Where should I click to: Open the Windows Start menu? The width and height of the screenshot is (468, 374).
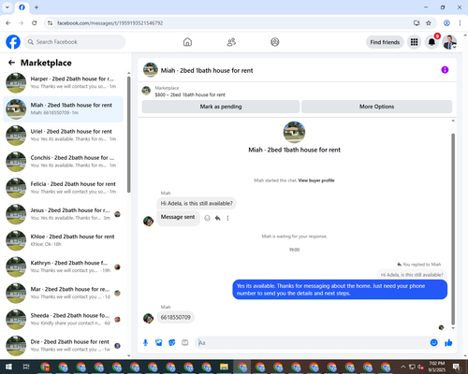coord(8,367)
